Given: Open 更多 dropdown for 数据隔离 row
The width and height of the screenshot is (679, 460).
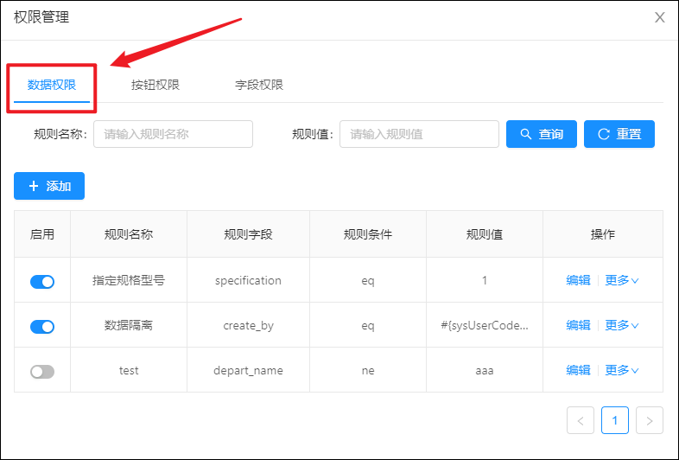Looking at the screenshot, I should coord(621,325).
